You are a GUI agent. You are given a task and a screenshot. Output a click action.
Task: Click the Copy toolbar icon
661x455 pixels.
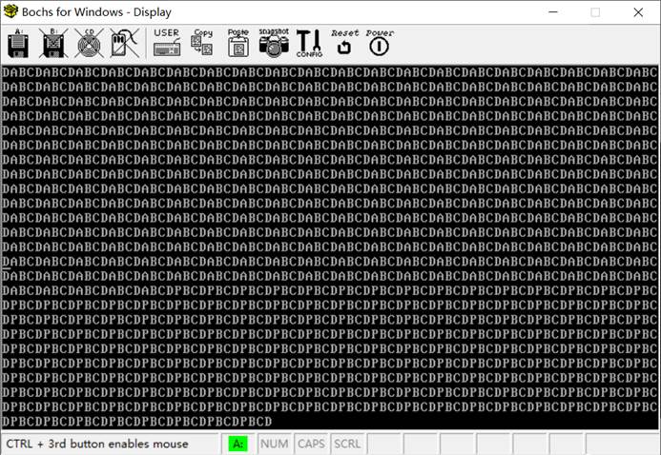(202, 43)
